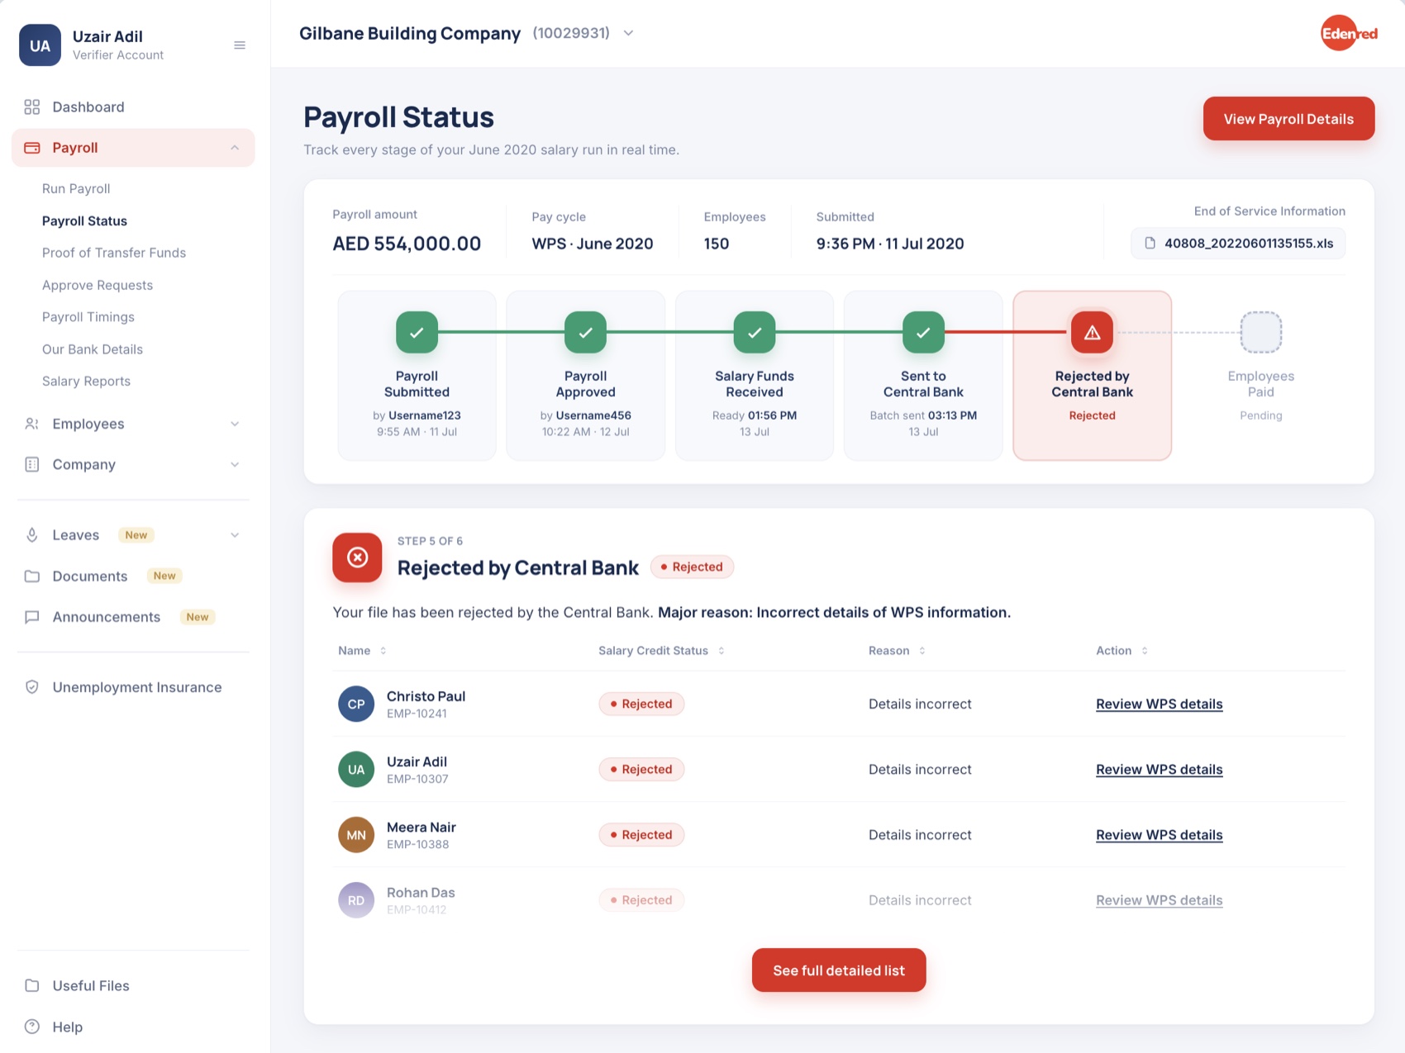Image resolution: width=1405 pixels, height=1053 pixels.
Task: Click the red X icon beside Step 5 of 6
Action: click(x=357, y=557)
